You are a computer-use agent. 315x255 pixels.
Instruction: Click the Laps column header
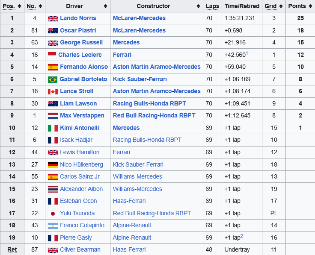212,6
